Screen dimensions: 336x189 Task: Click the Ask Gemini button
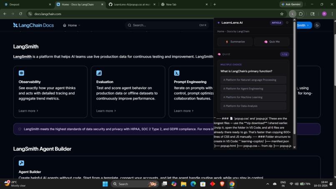click(x=291, y=4)
